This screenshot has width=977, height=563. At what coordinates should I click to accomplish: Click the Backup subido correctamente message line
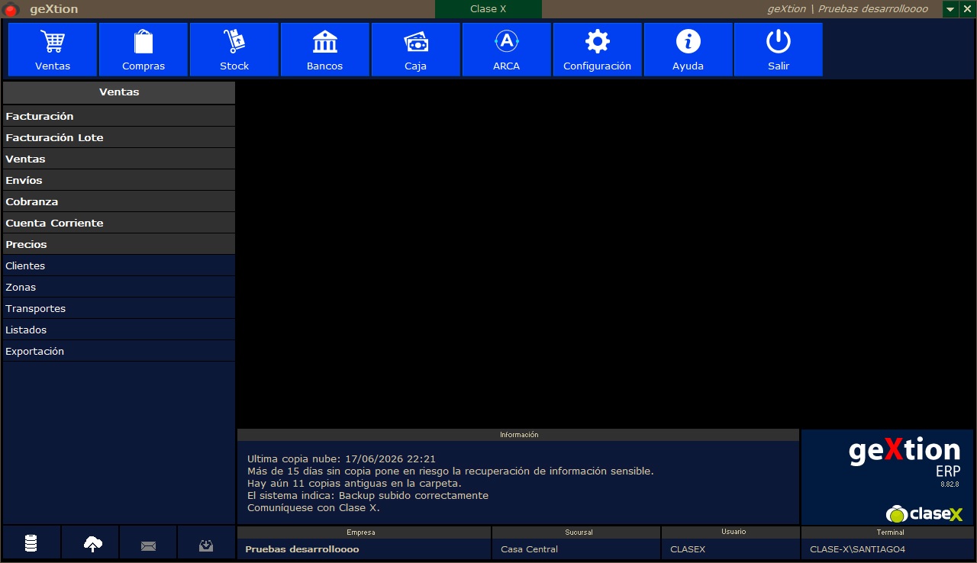click(368, 495)
